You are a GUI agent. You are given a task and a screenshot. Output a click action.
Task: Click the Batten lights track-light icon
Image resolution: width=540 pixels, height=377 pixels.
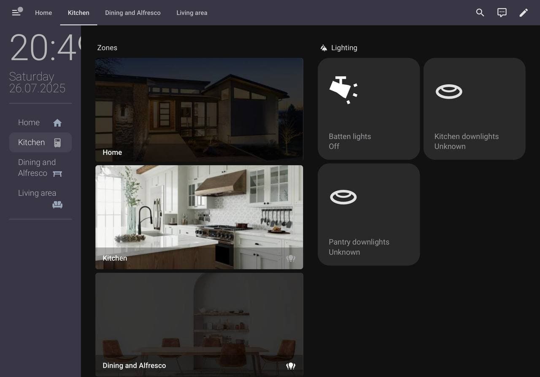pos(343,90)
